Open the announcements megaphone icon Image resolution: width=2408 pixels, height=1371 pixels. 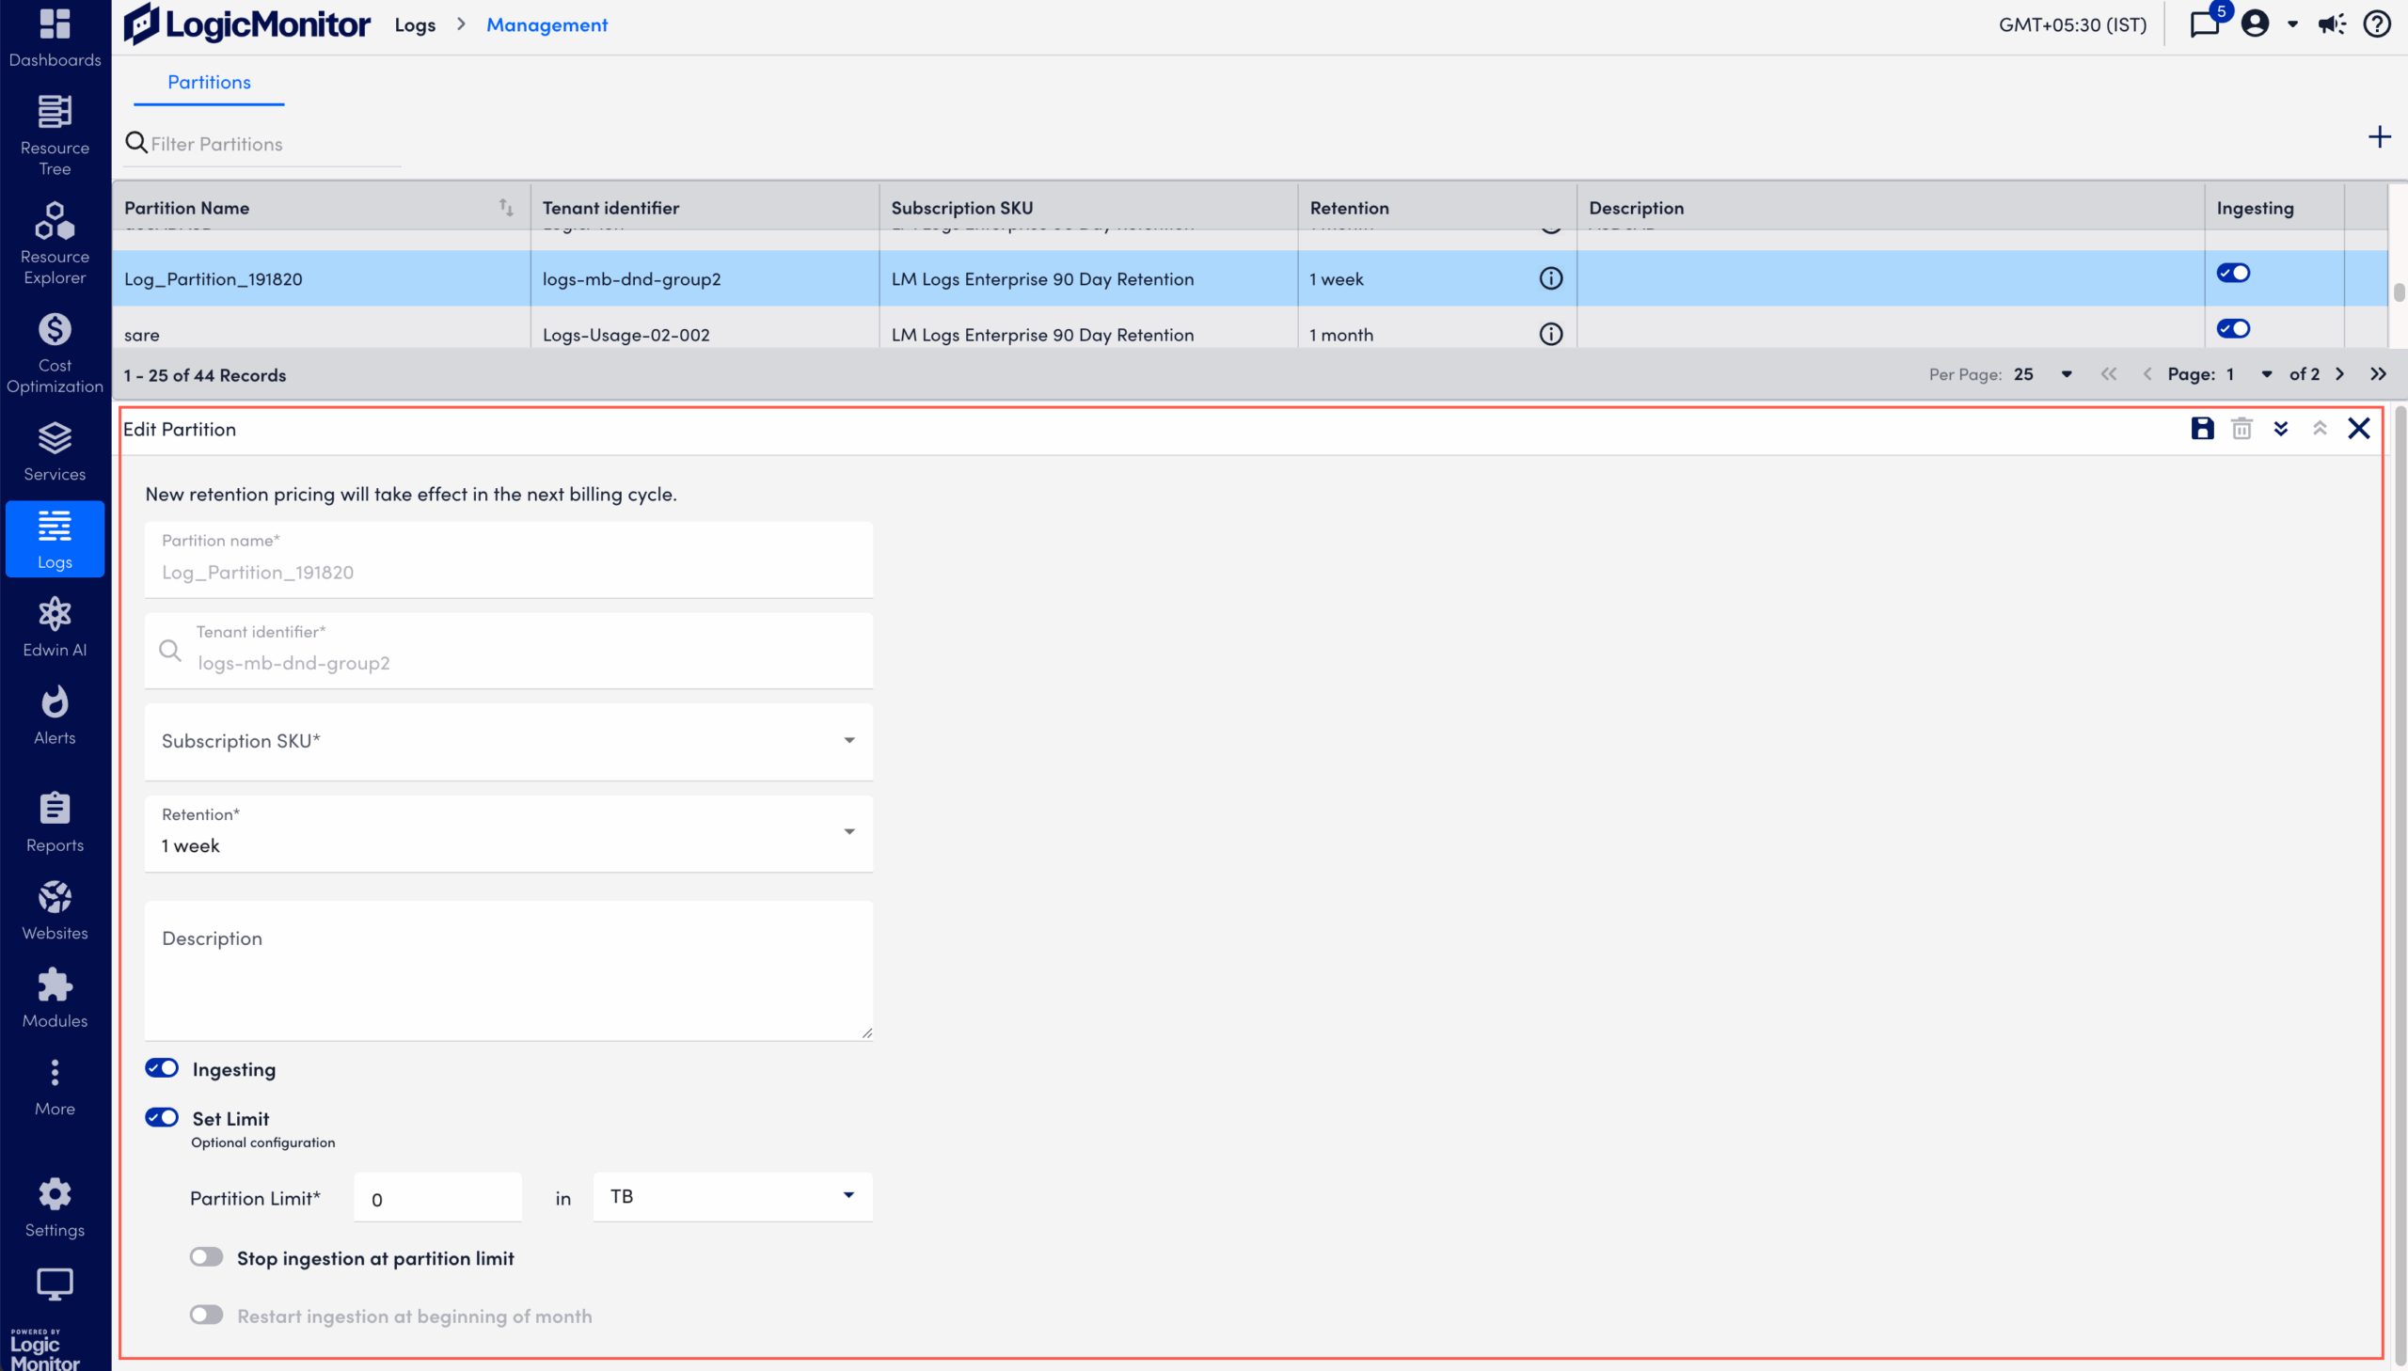point(2333,24)
